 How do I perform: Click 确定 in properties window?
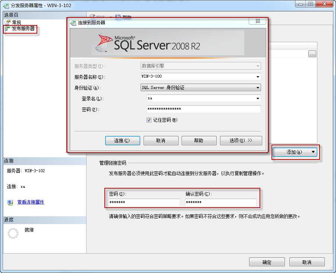pos(267,262)
